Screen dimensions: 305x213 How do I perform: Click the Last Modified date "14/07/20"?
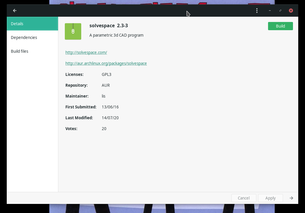tap(110, 118)
